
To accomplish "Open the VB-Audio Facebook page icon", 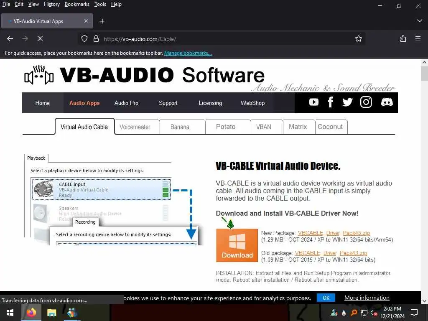I will click(330, 102).
